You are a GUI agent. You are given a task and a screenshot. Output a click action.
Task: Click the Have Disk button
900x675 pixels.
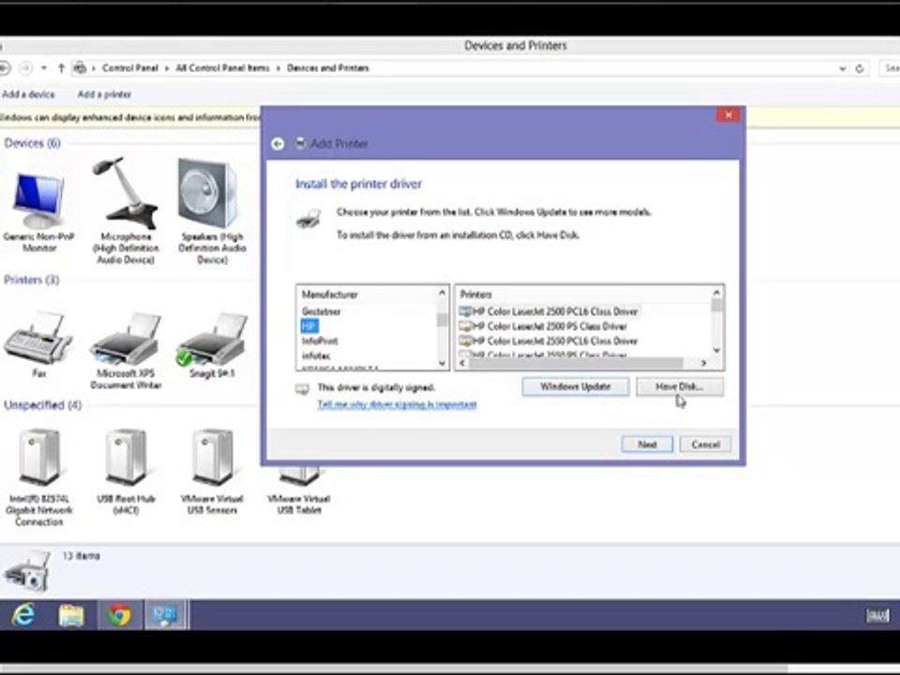tap(680, 387)
